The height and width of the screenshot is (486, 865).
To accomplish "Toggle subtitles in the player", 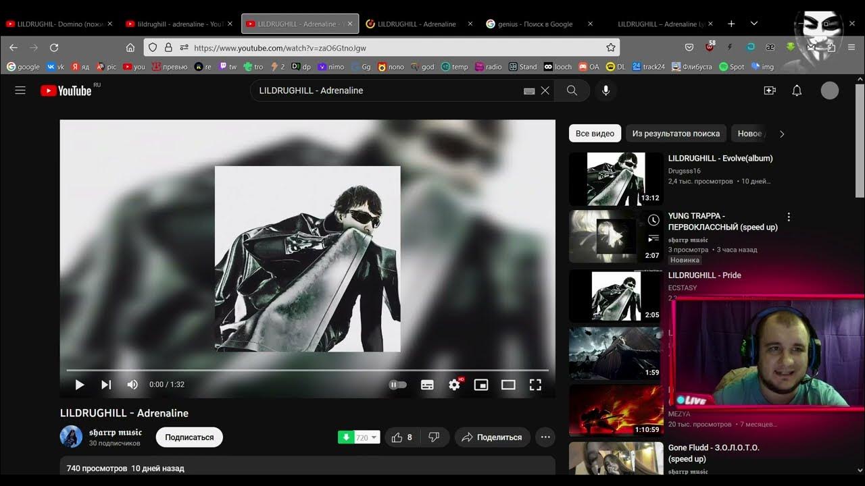I will pyautogui.click(x=427, y=385).
